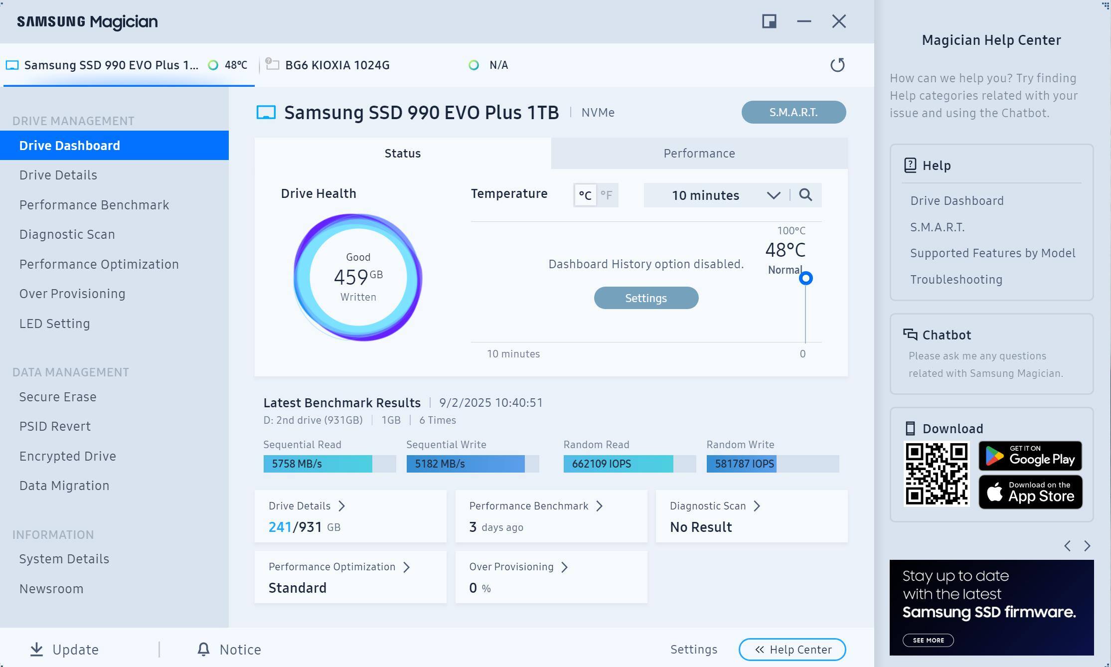Click the compact window mode icon

point(769,21)
